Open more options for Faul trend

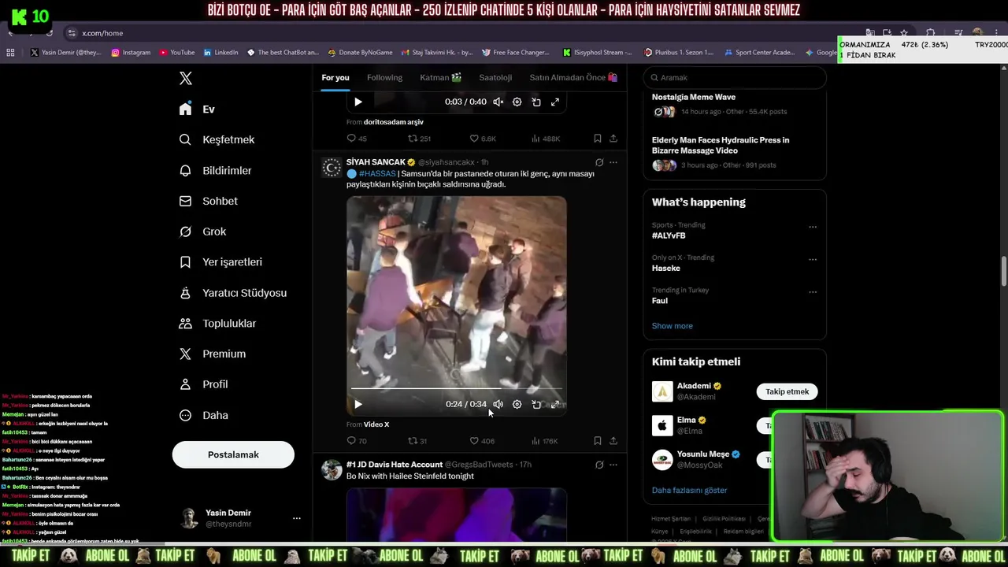pos(813,291)
